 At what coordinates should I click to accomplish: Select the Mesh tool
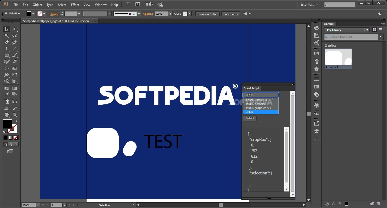(7, 88)
